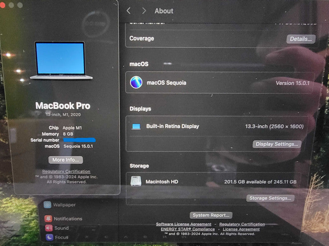Open System Report
Image resolution: width=329 pixels, height=246 pixels.
pyautogui.click(x=211, y=215)
